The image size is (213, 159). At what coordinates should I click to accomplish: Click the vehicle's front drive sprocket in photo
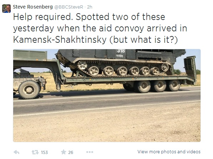[164, 67]
